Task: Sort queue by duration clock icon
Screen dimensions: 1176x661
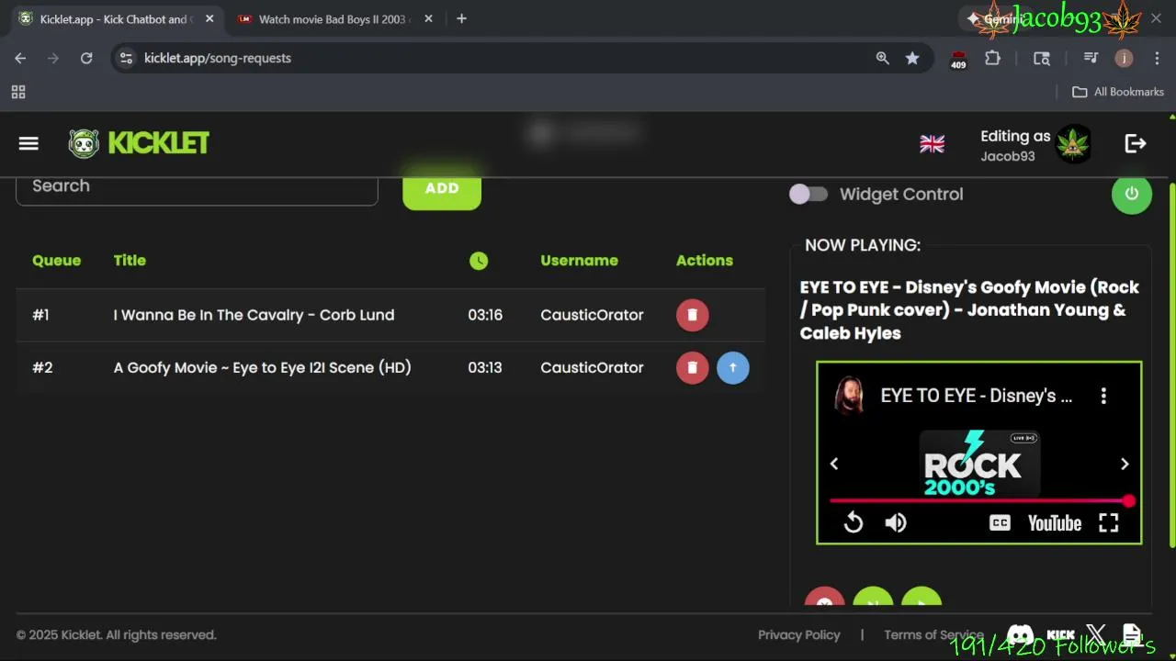Action: 479,261
